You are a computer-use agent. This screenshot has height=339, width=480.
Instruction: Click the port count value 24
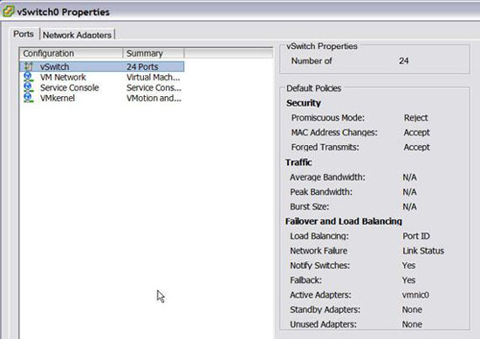click(404, 60)
